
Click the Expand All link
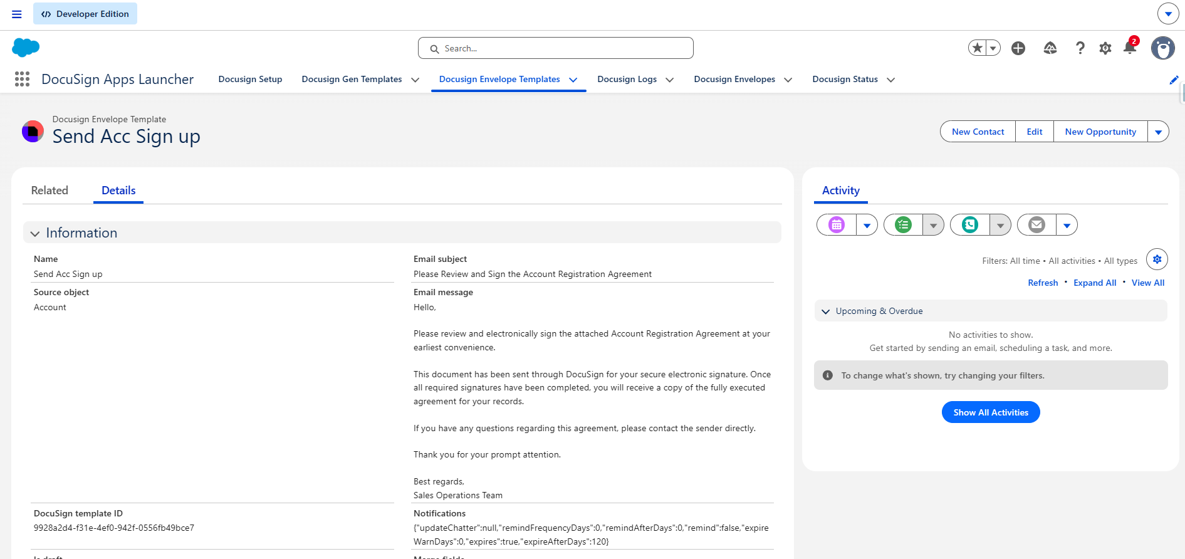(x=1095, y=283)
